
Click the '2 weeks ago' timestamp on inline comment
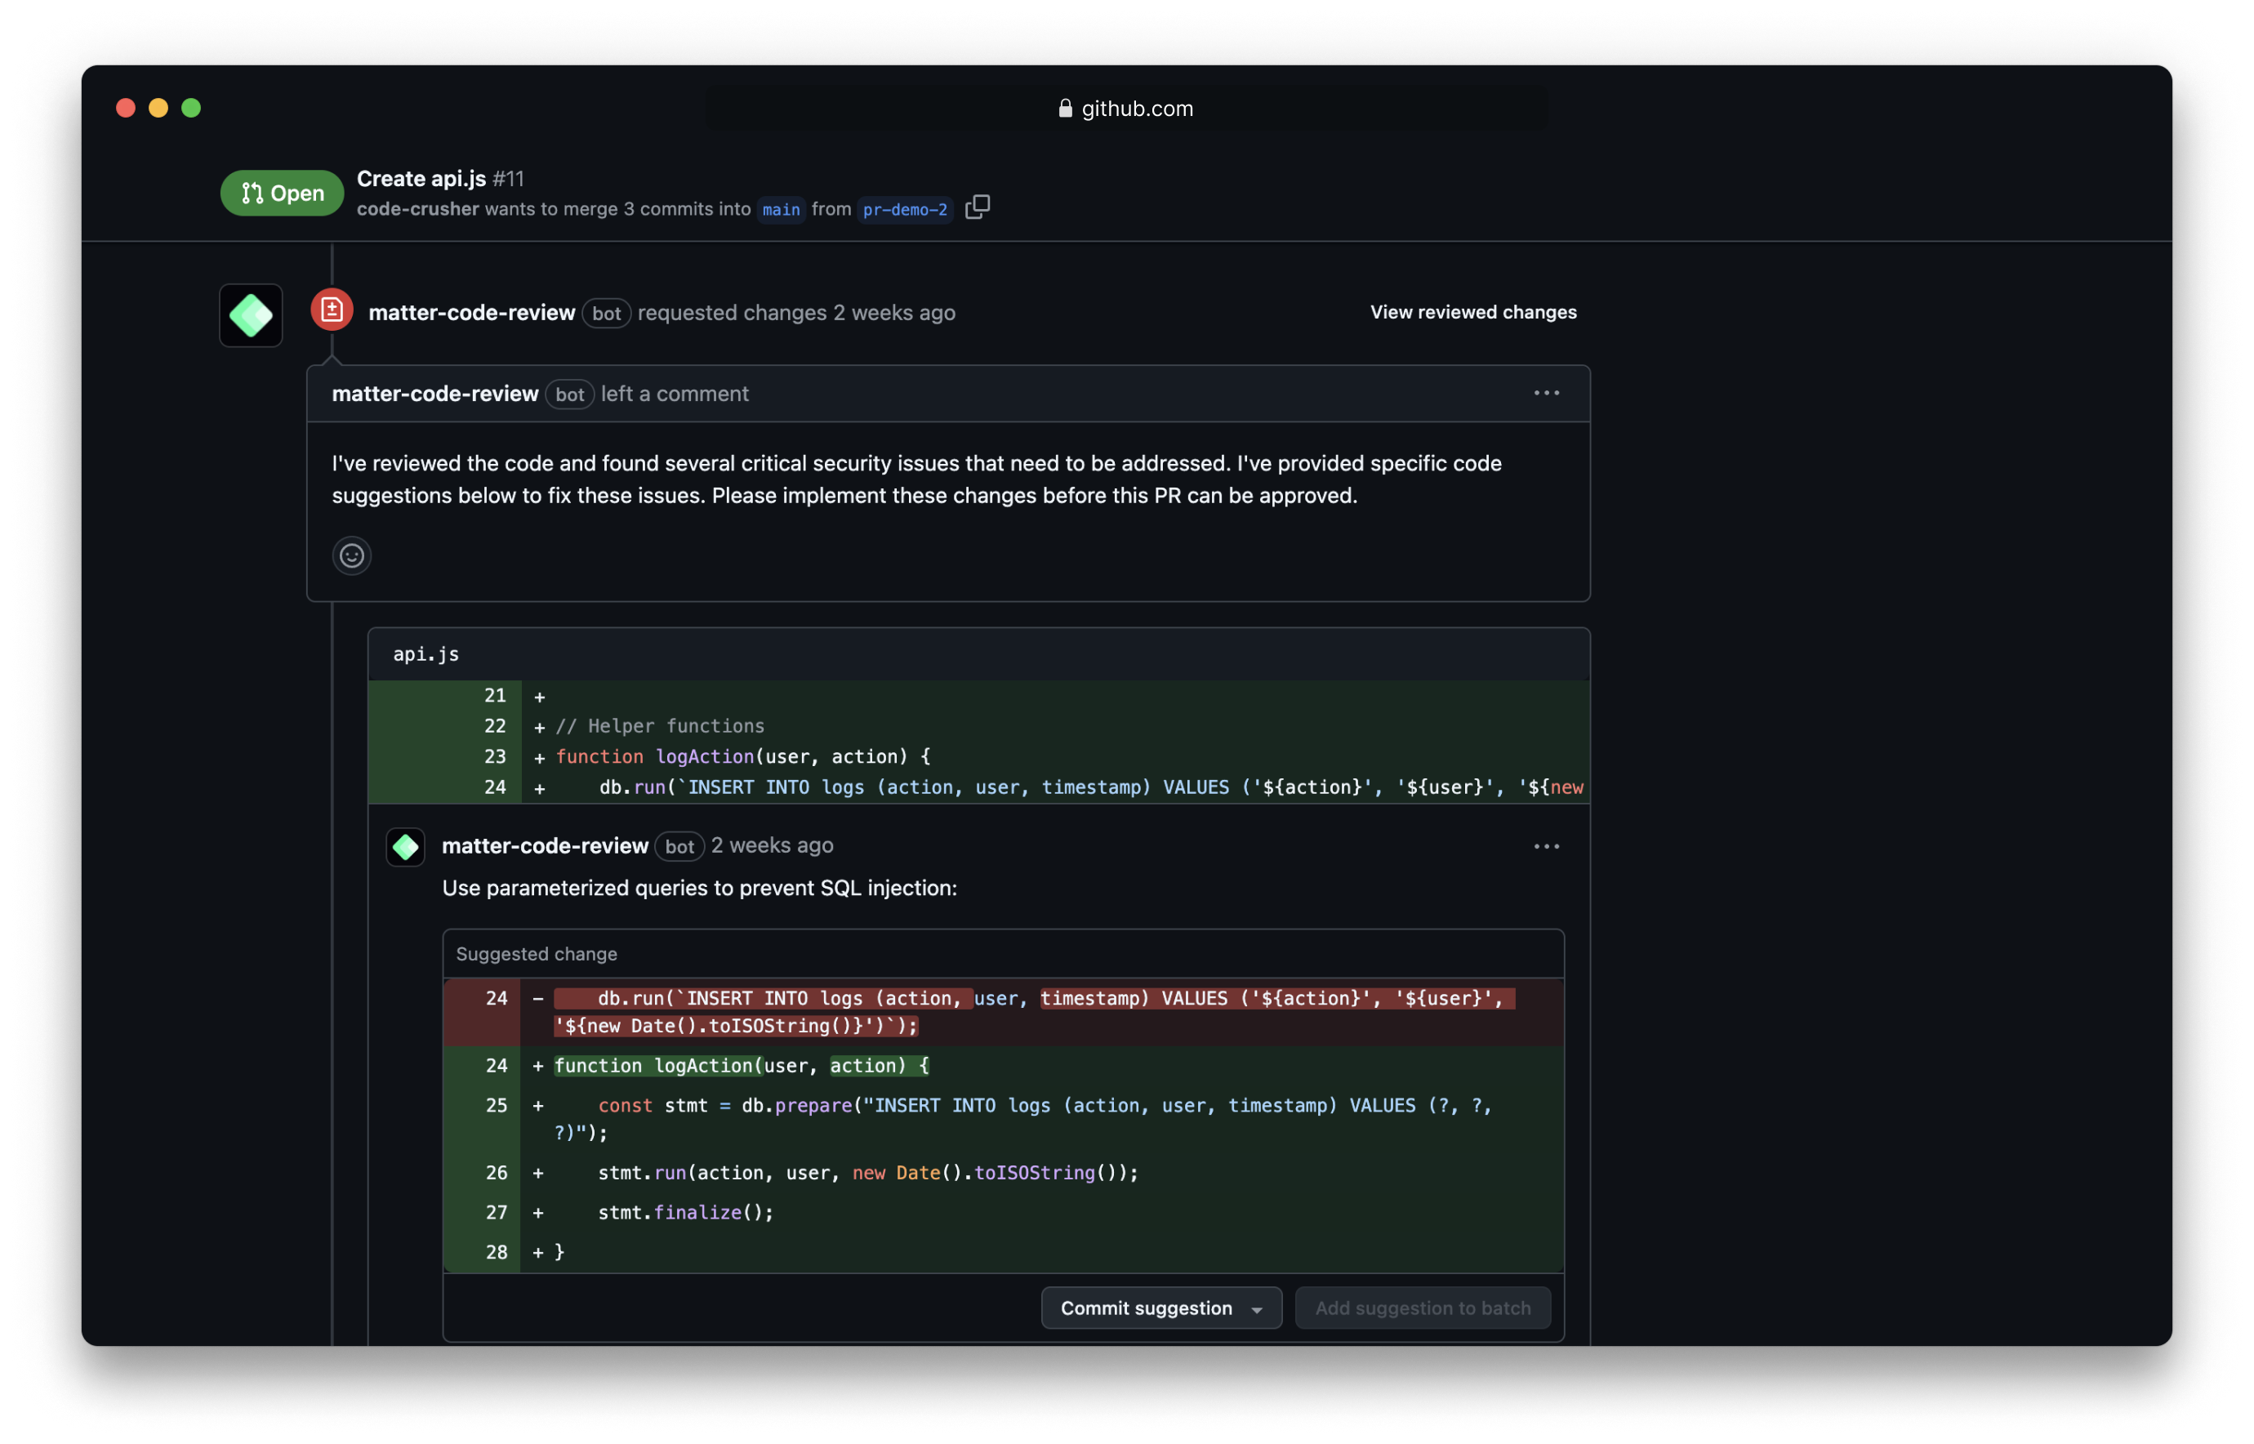[x=772, y=846]
